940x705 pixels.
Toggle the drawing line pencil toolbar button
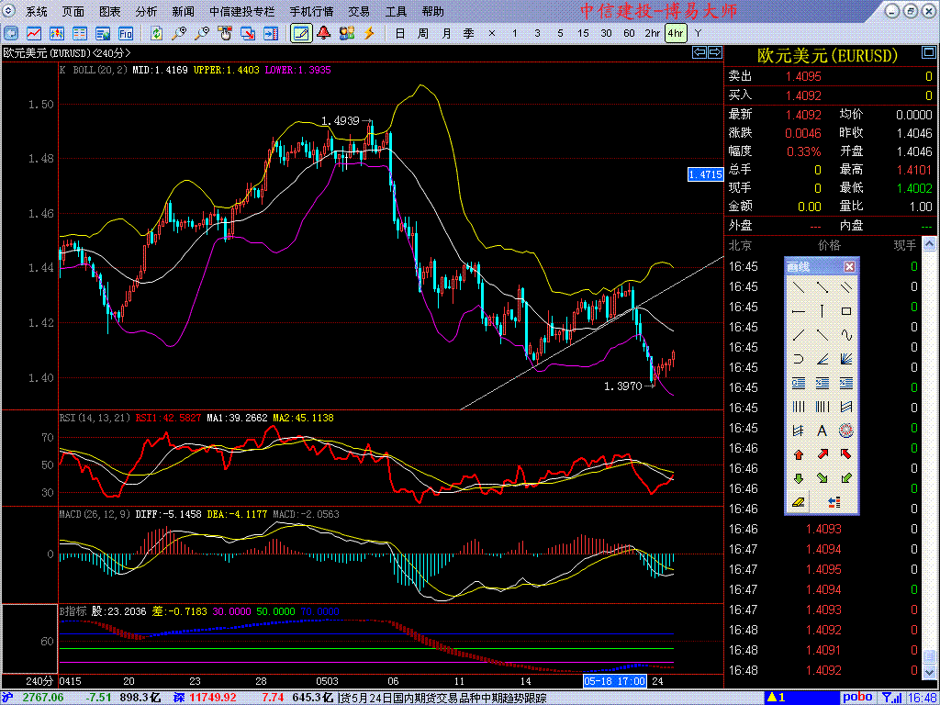299,33
